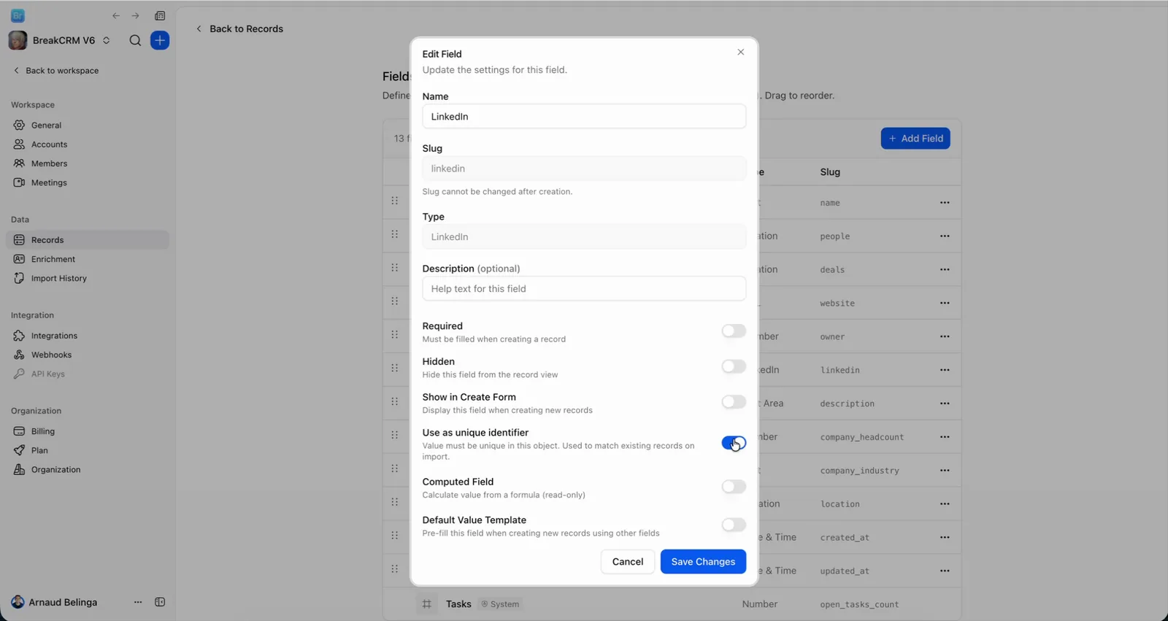This screenshot has width=1168, height=621.
Task: Collapse sidebar via bottom panel icon
Action: 160,602
